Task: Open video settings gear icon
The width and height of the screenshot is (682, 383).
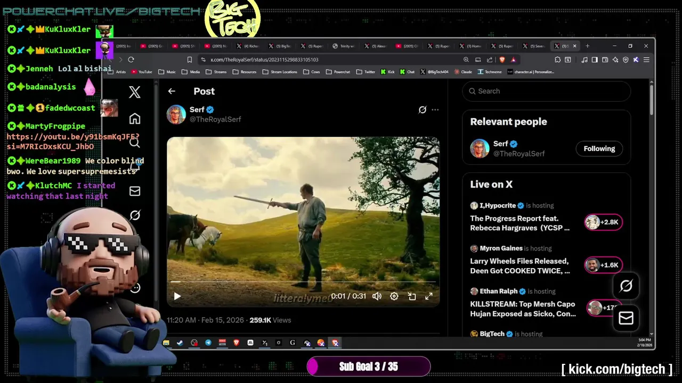Action: (394, 296)
